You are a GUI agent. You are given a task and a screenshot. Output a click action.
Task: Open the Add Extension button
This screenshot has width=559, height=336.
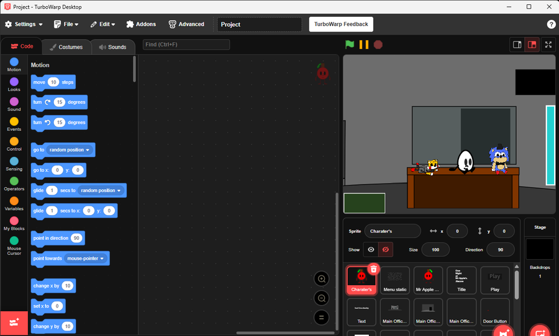14,323
